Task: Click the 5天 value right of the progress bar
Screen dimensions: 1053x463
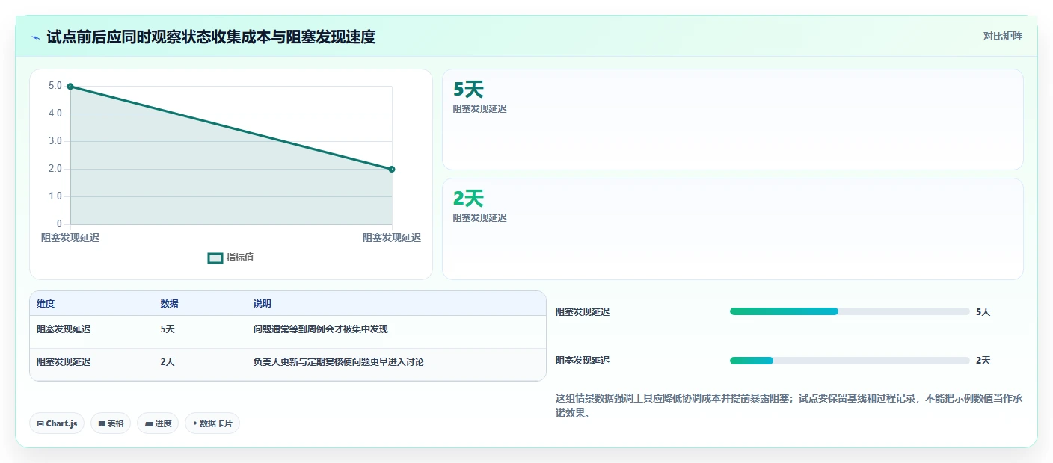Action: tap(983, 312)
